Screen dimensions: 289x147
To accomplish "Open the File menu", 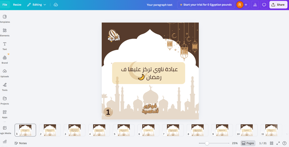I will 5,5.
